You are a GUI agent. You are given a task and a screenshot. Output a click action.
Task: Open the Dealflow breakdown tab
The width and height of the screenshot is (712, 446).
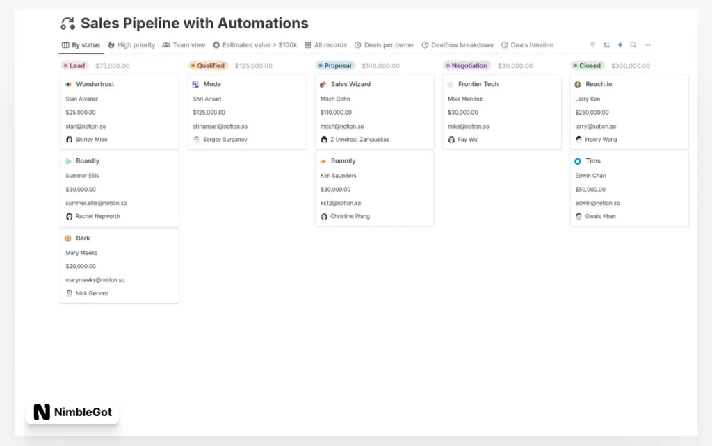pos(458,45)
